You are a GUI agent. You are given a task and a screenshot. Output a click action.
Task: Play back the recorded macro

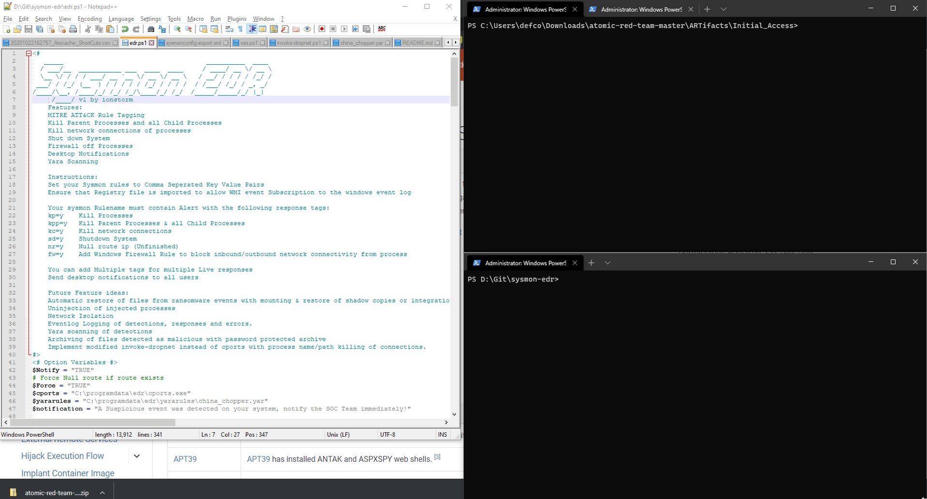tap(344, 29)
